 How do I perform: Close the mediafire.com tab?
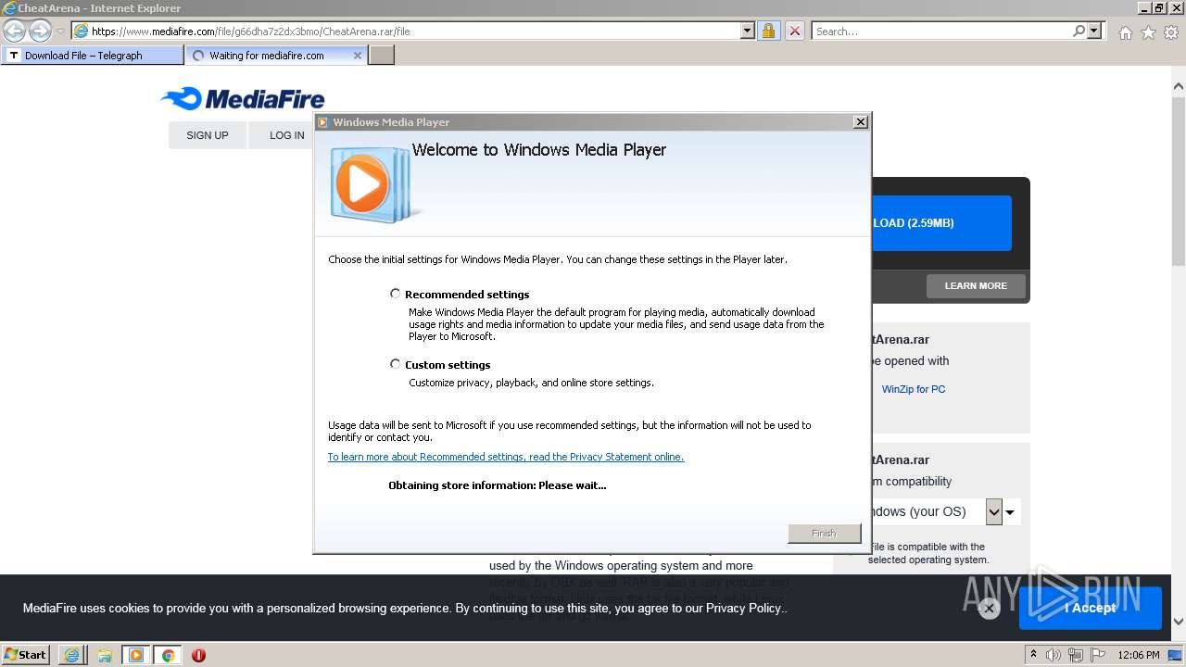358,56
